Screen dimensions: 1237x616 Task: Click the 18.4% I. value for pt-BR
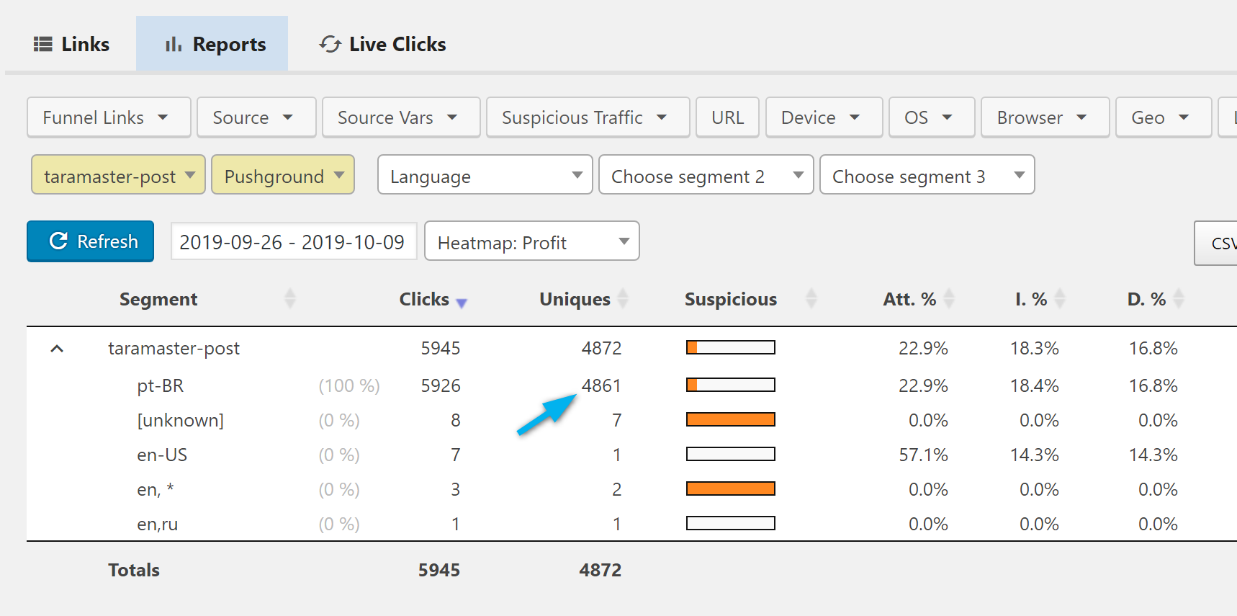tap(1035, 386)
